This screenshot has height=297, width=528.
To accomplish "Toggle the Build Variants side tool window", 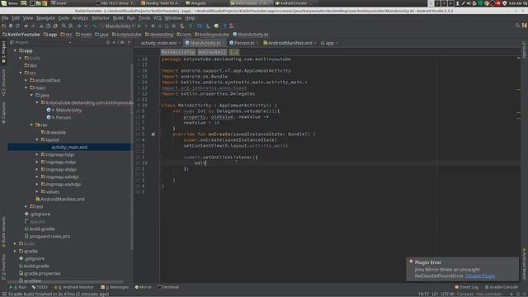I will tap(3, 233).
